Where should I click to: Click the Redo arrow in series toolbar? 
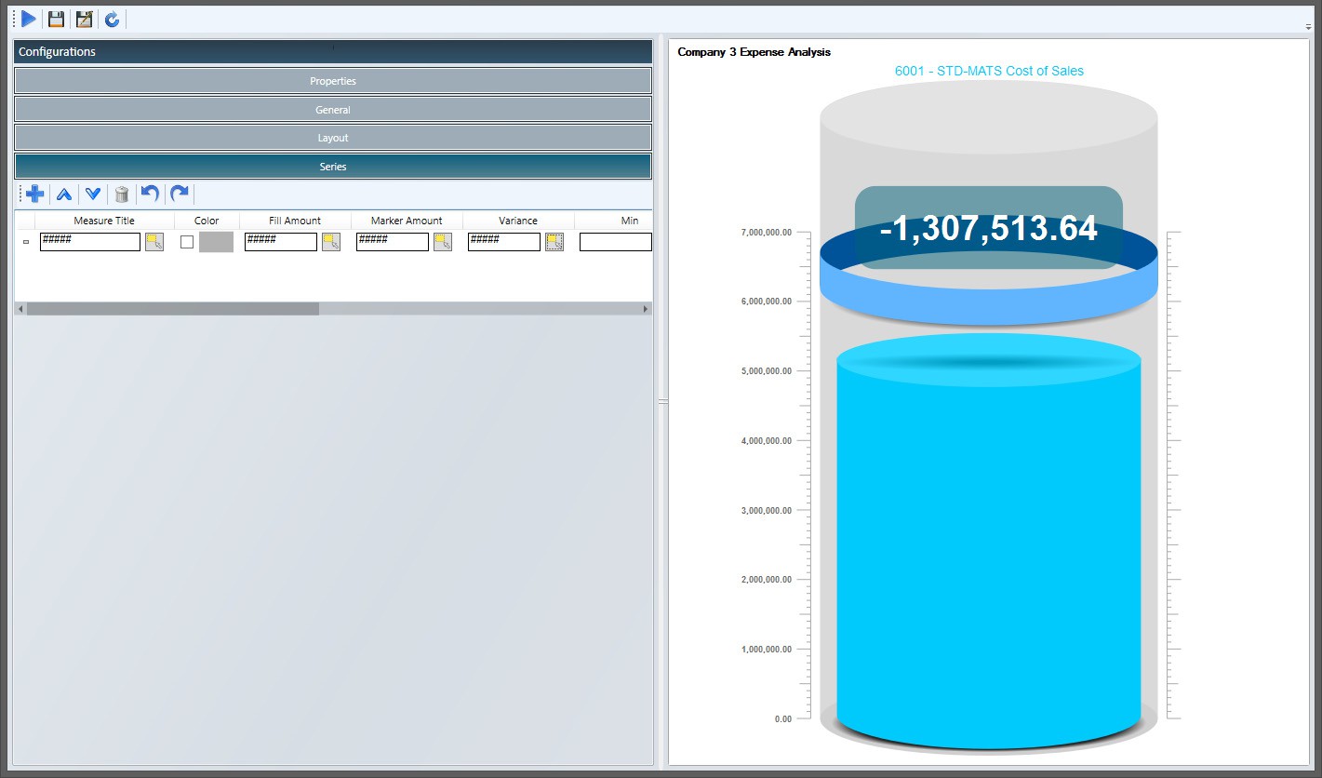pyautogui.click(x=180, y=194)
